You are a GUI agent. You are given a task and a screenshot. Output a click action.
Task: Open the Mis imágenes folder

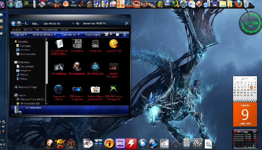59,69
